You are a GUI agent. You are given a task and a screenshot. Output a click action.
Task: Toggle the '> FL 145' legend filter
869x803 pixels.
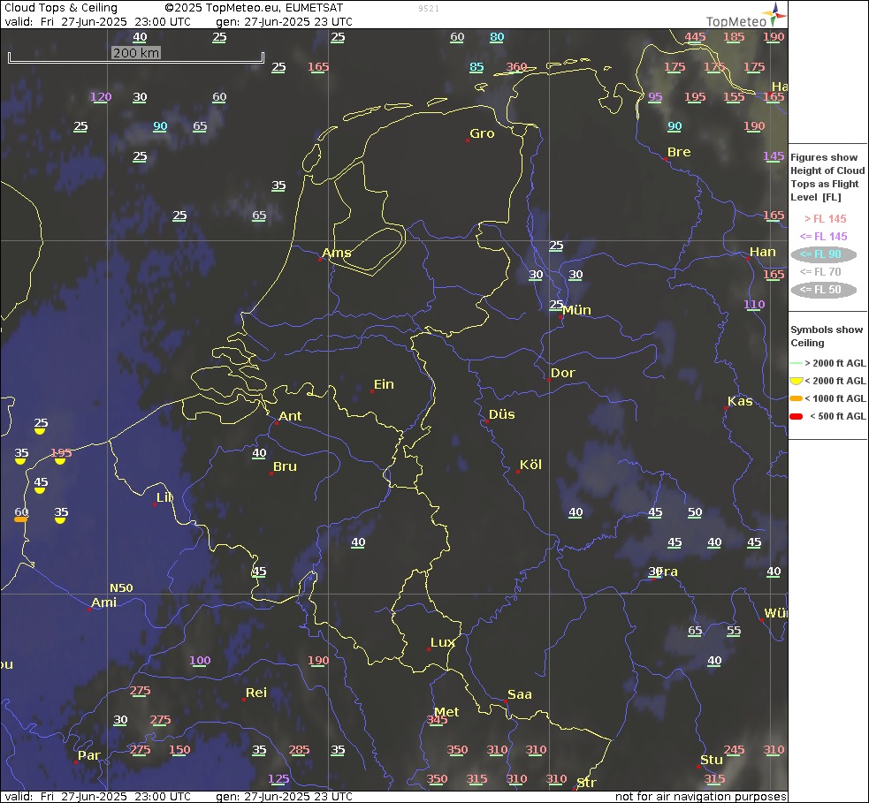[825, 219]
